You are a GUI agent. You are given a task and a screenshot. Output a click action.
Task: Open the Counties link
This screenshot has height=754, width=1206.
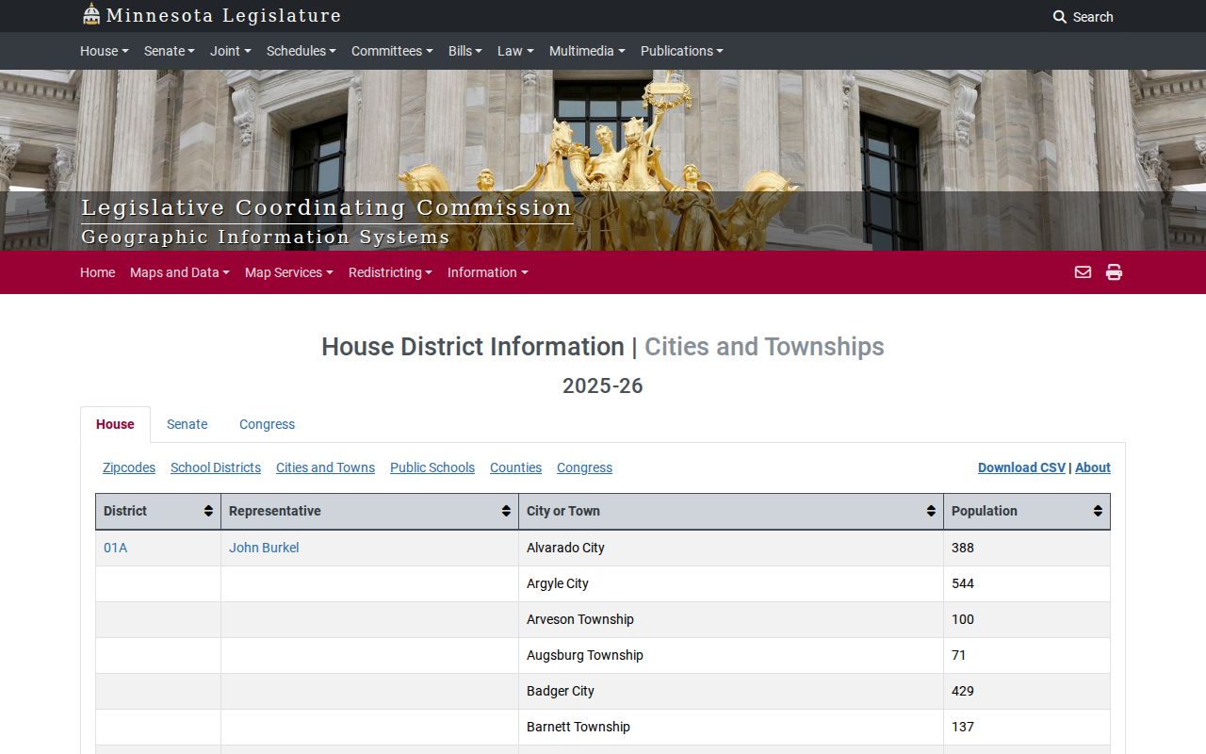(515, 467)
